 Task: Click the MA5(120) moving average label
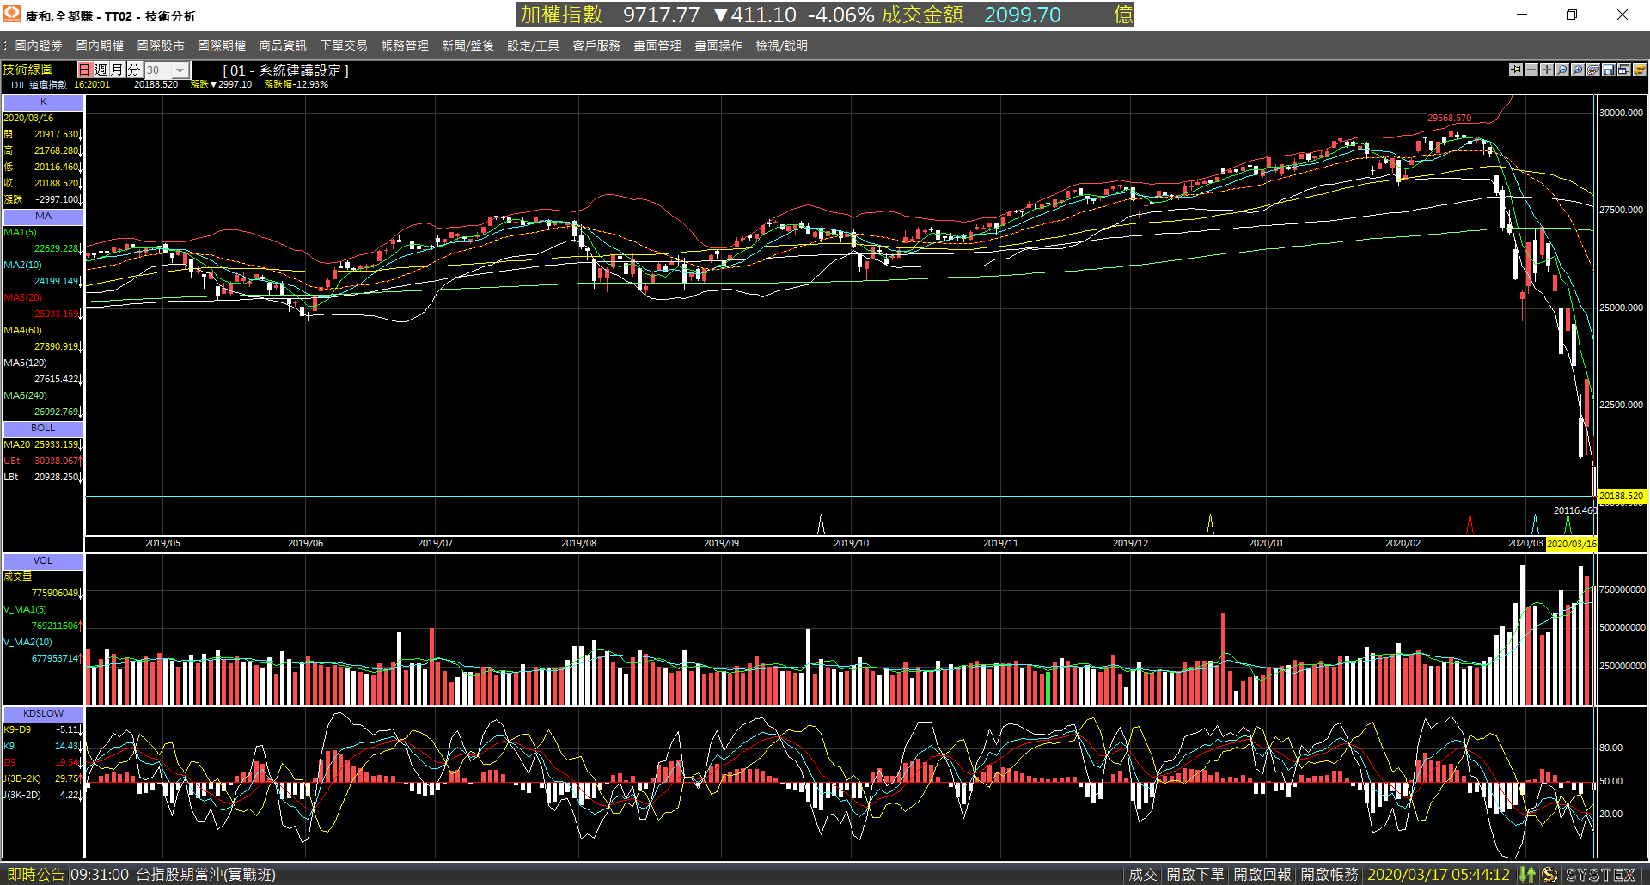(x=26, y=363)
